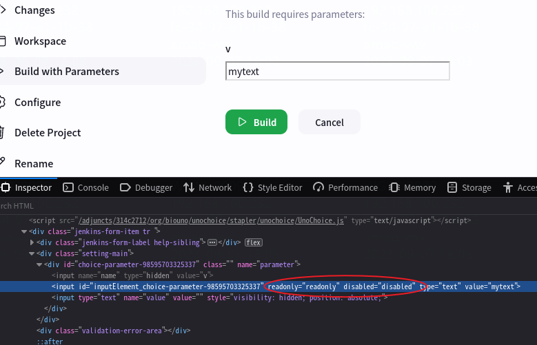This screenshot has width=537, height=345.
Task: Select the script src node row
Action: (250, 220)
